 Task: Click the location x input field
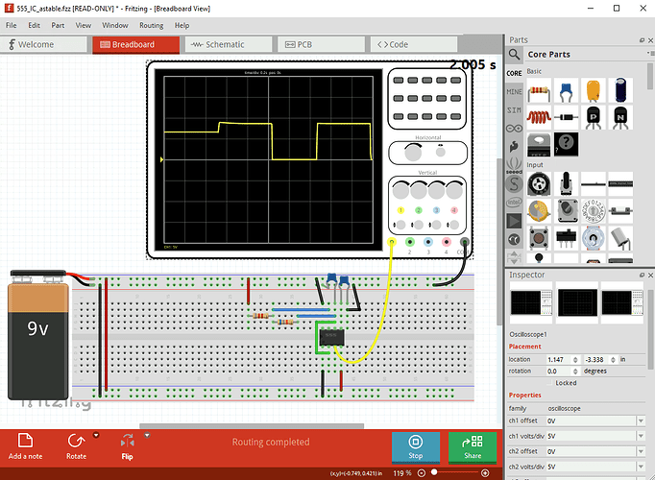559,359
